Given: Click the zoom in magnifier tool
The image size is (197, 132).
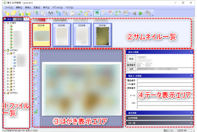Looking at the screenshot, I should tap(36, 76).
